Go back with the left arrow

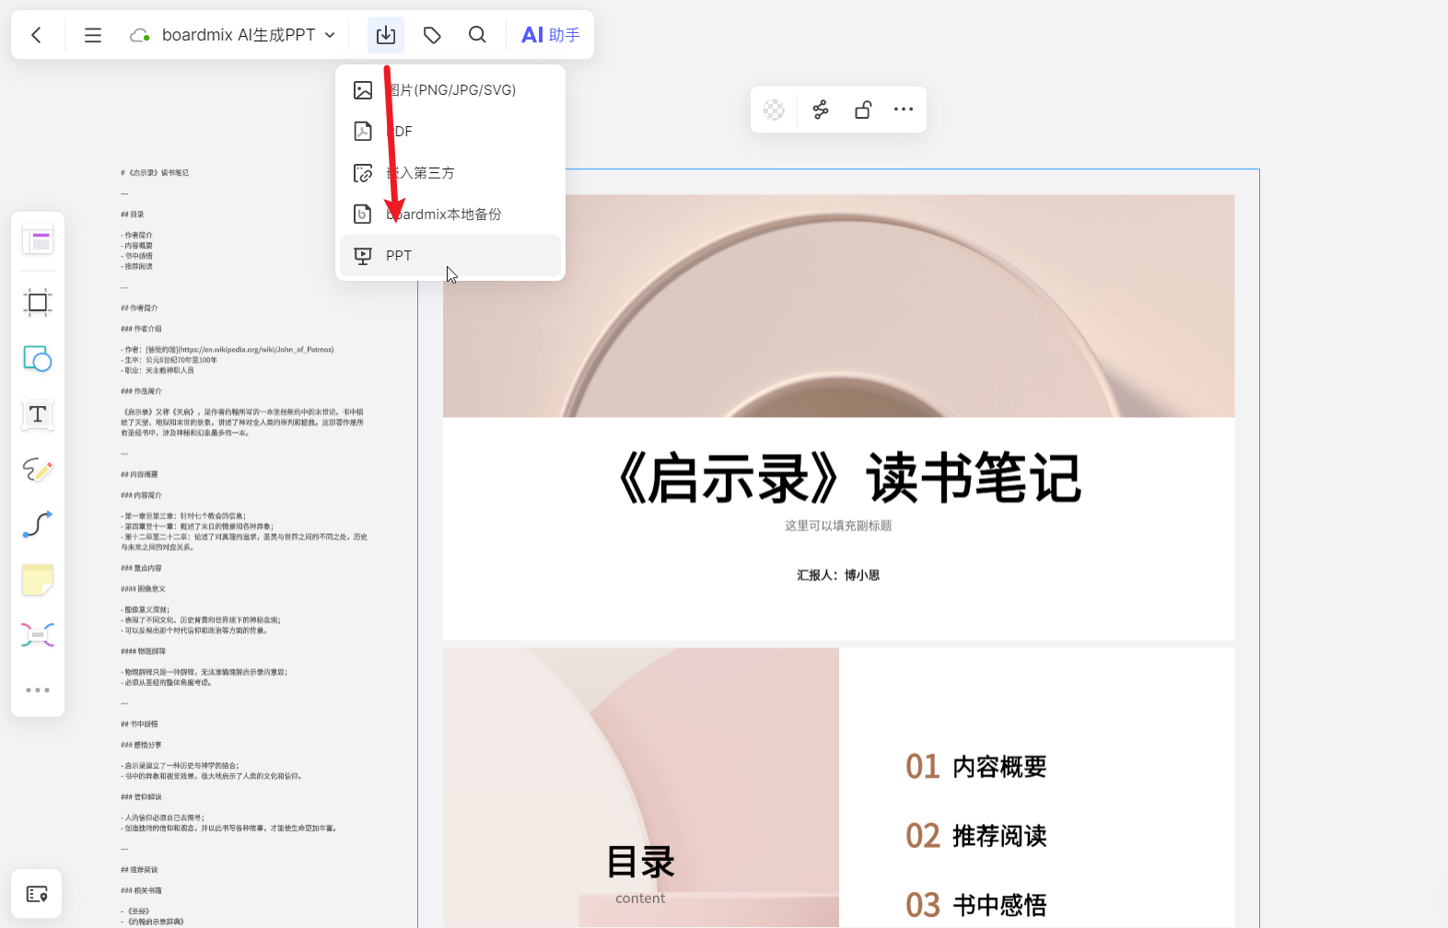click(36, 35)
